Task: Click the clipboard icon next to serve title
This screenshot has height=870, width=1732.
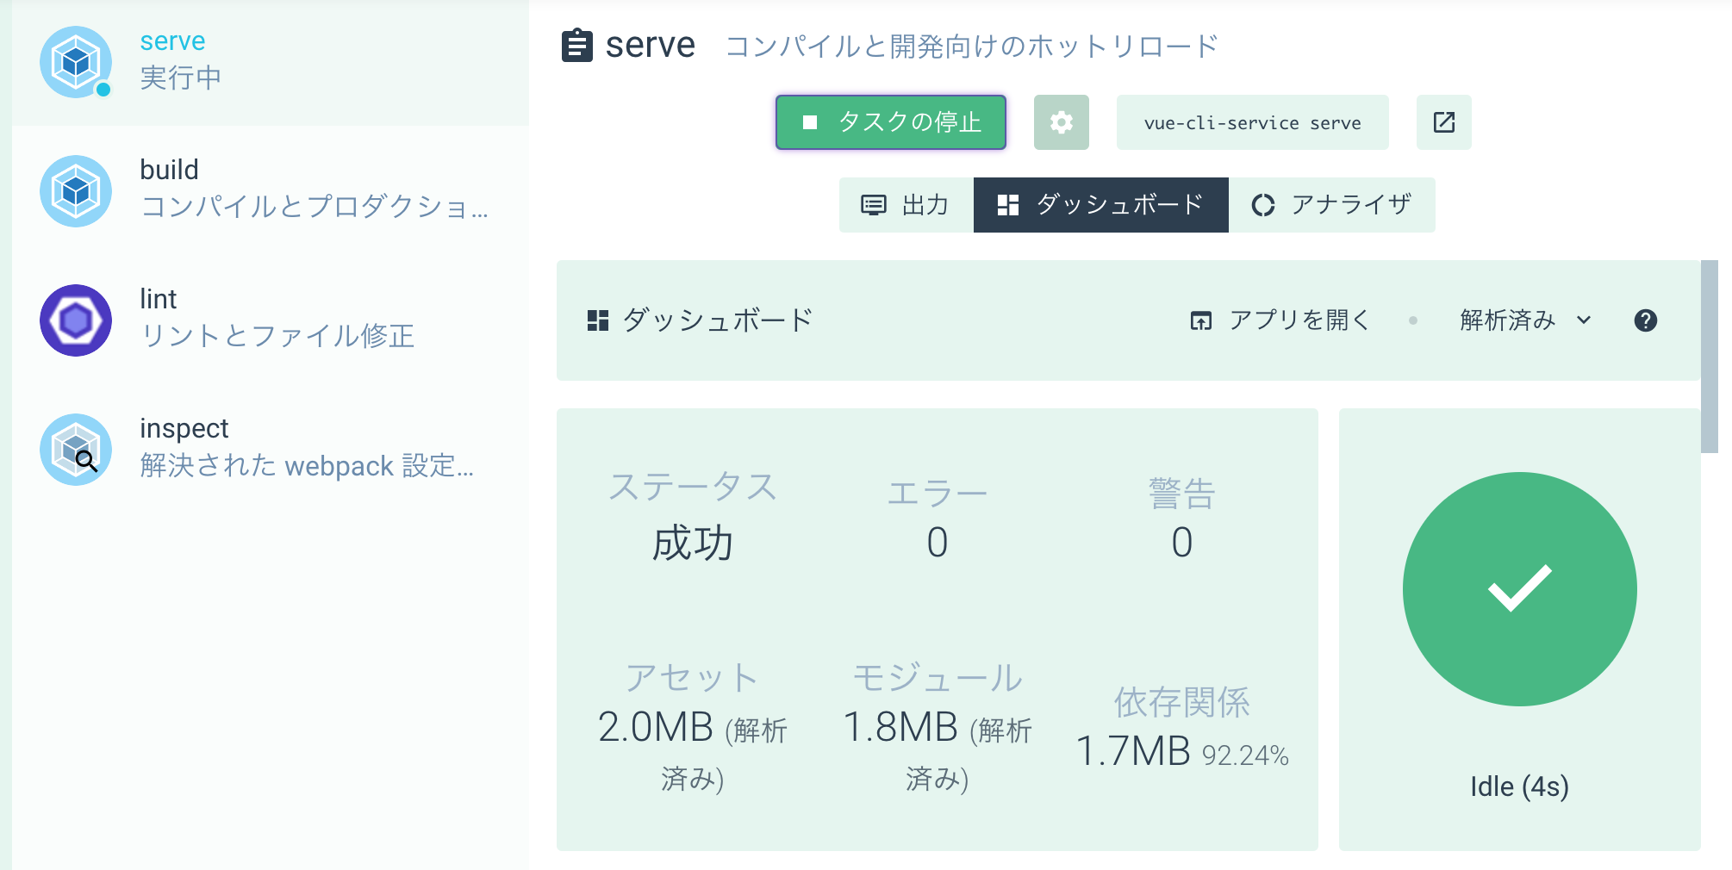Action: click(x=576, y=46)
